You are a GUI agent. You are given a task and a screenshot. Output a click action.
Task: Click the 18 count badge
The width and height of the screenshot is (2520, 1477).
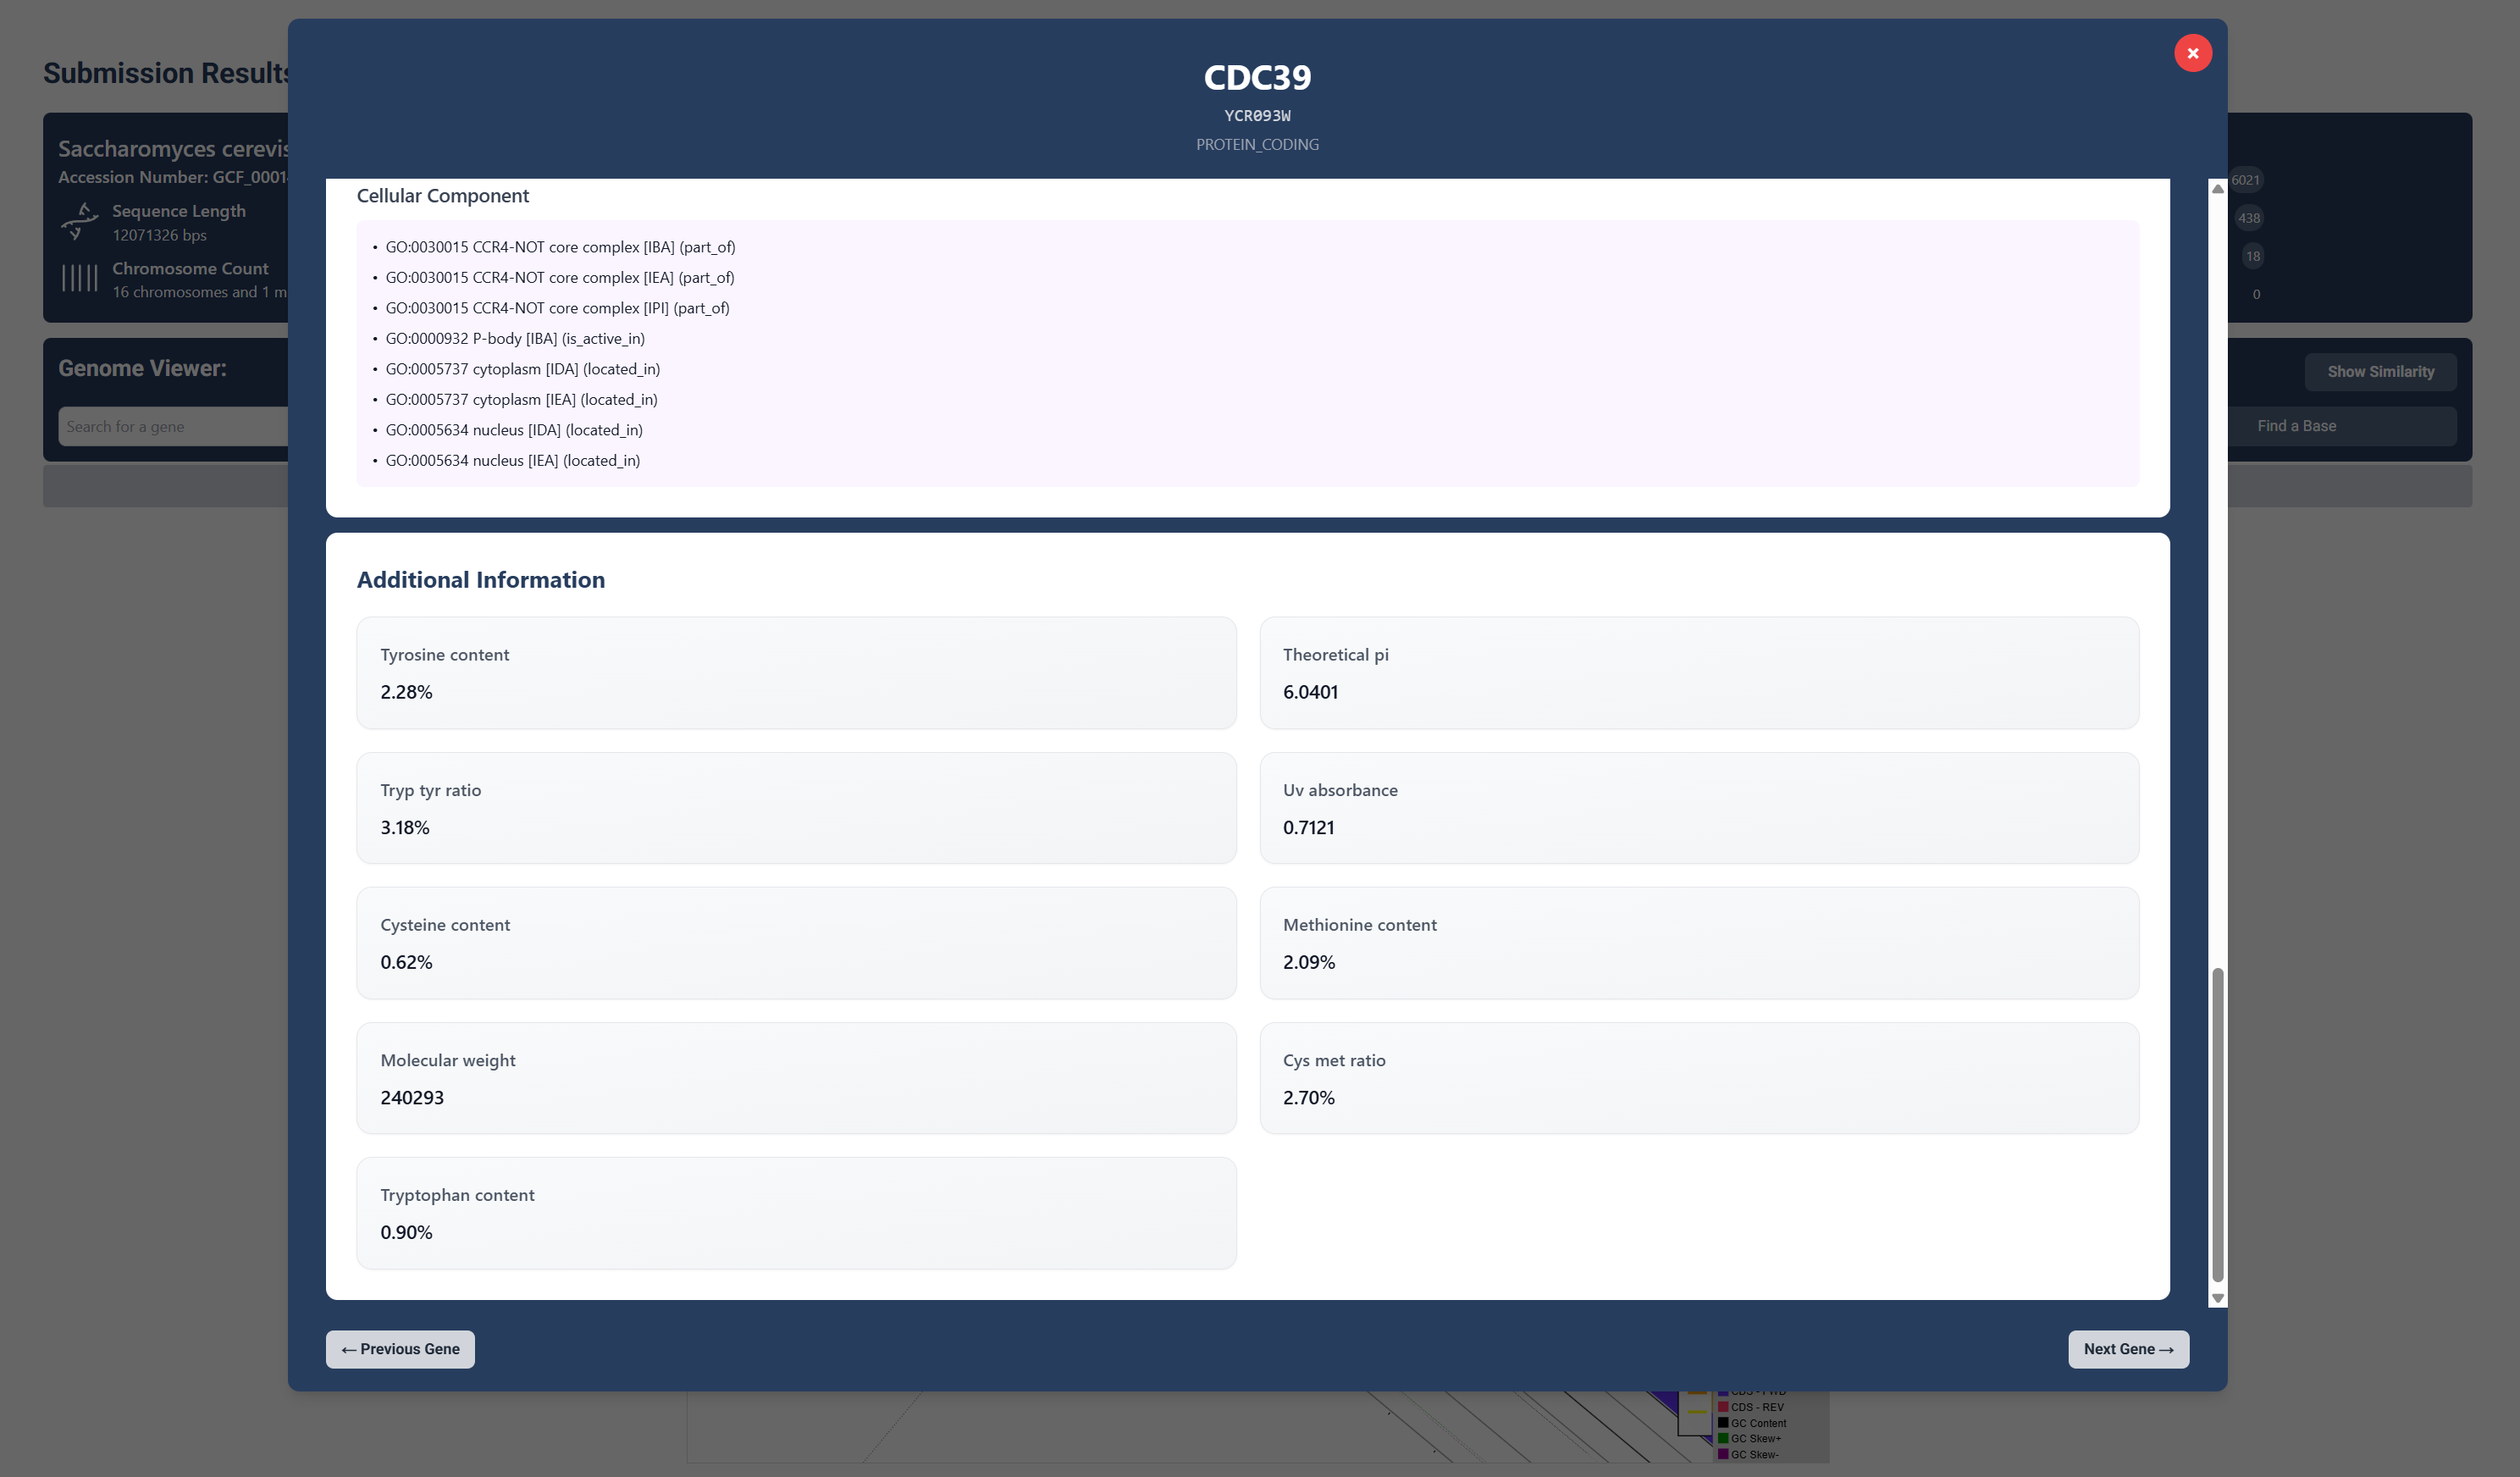click(2252, 256)
